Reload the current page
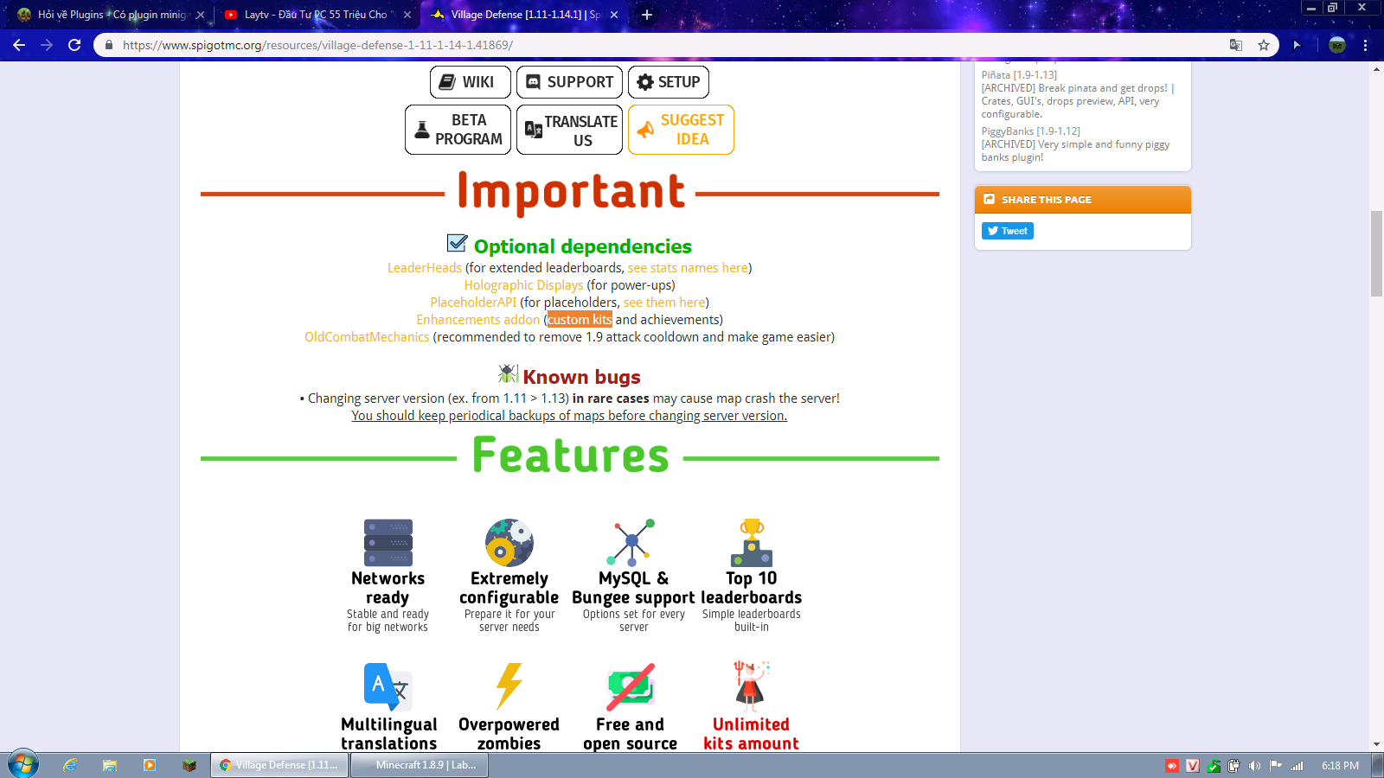This screenshot has width=1384, height=778. (x=74, y=45)
